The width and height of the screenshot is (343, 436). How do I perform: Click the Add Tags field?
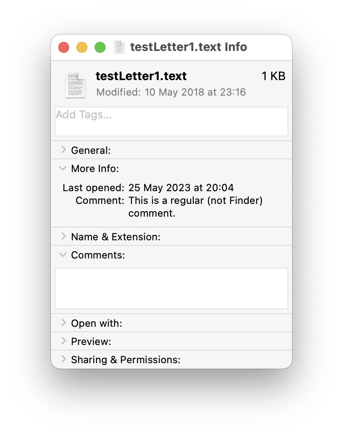pyautogui.click(x=171, y=122)
